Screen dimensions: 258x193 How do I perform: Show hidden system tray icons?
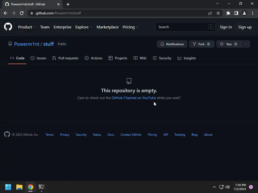coord(214,187)
